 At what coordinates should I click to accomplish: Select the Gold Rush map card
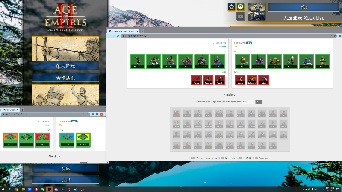83,140
